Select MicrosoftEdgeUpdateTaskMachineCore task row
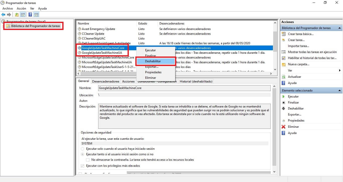The width and height of the screenshot is (343, 182). (108, 57)
